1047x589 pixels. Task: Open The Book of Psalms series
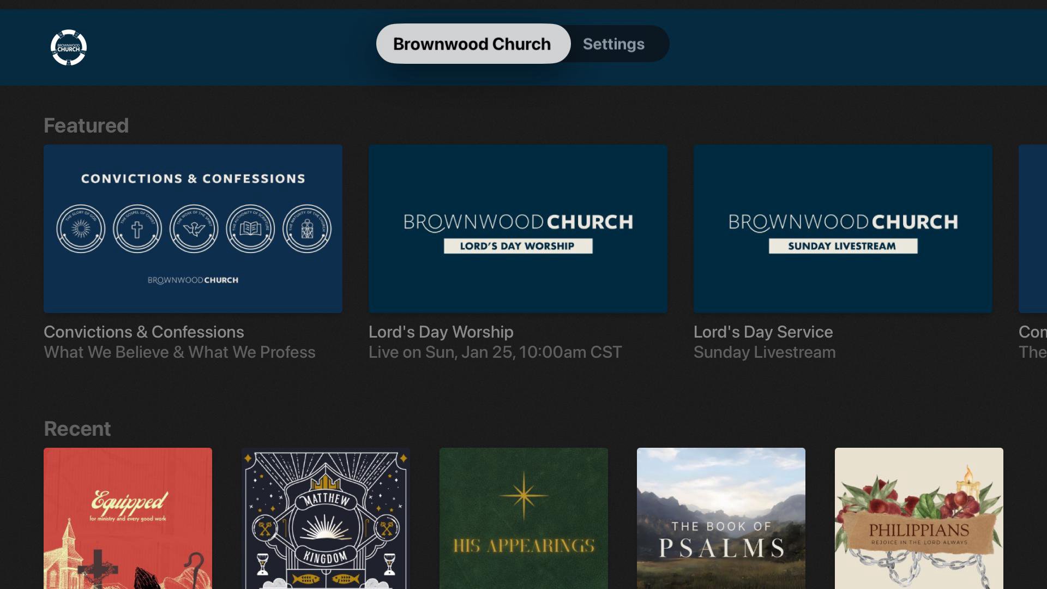coord(721,518)
